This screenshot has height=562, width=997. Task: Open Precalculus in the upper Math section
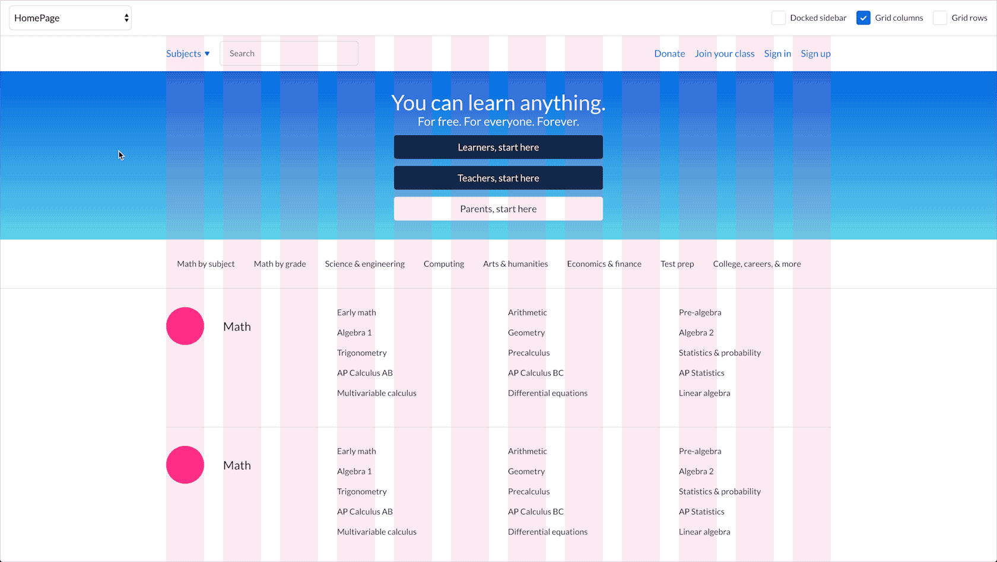529,353
